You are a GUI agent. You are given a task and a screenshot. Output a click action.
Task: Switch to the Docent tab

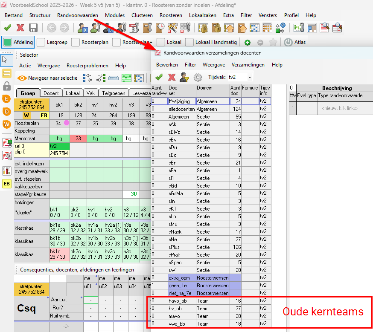(51, 93)
